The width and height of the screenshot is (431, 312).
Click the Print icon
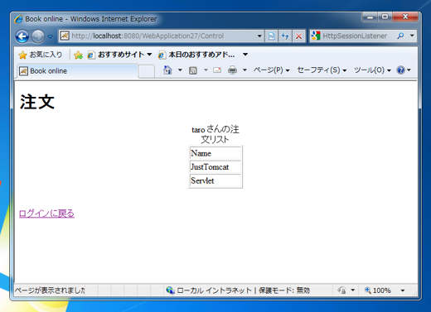click(232, 70)
